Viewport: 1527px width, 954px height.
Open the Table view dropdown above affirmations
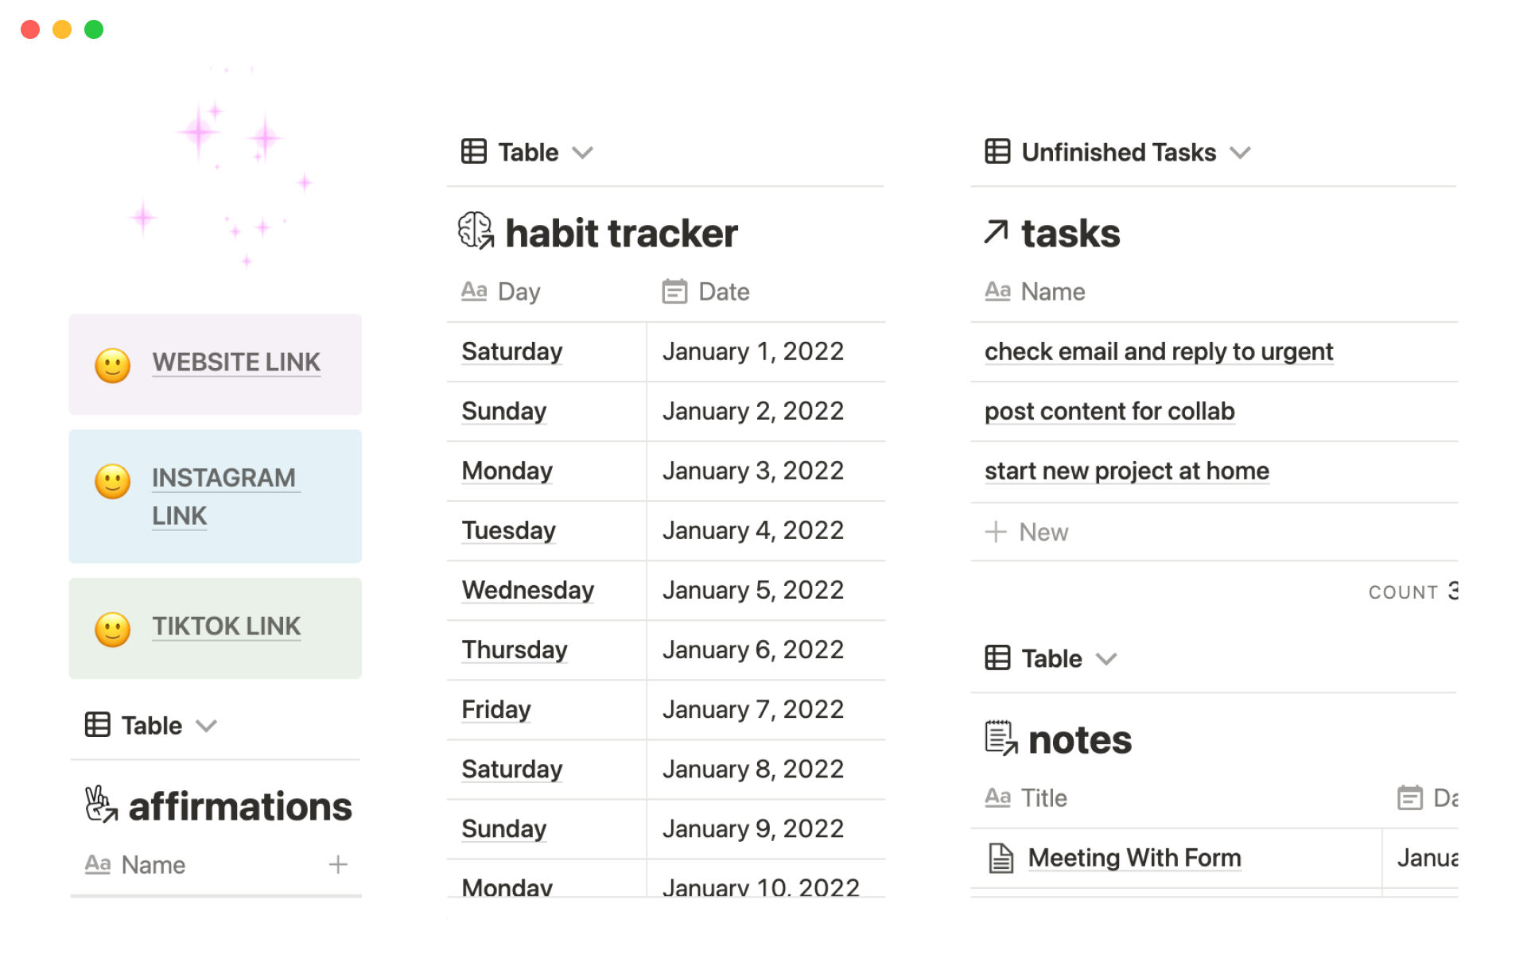[207, 726]
